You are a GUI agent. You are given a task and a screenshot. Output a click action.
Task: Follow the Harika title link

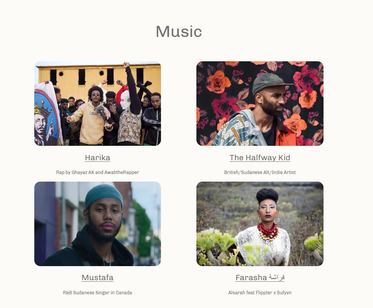coord(97,158)
